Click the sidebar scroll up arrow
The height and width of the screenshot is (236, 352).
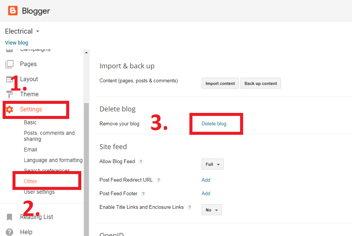point(87,52)
